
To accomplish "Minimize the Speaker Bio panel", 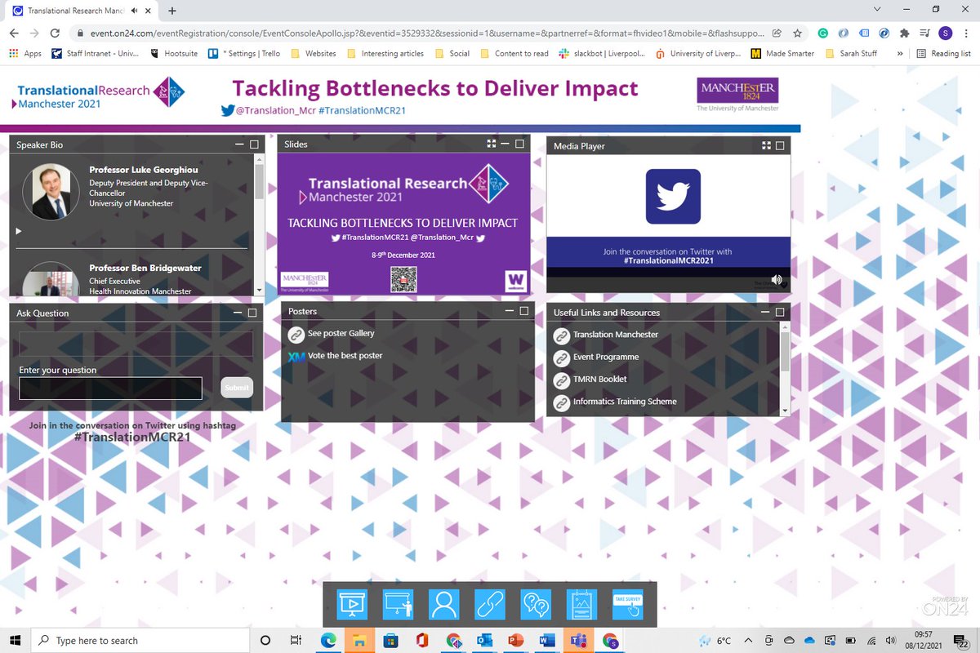I will (x=239, y=144).
